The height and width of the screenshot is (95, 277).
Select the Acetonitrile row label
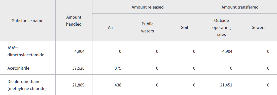tap(18, 68)
